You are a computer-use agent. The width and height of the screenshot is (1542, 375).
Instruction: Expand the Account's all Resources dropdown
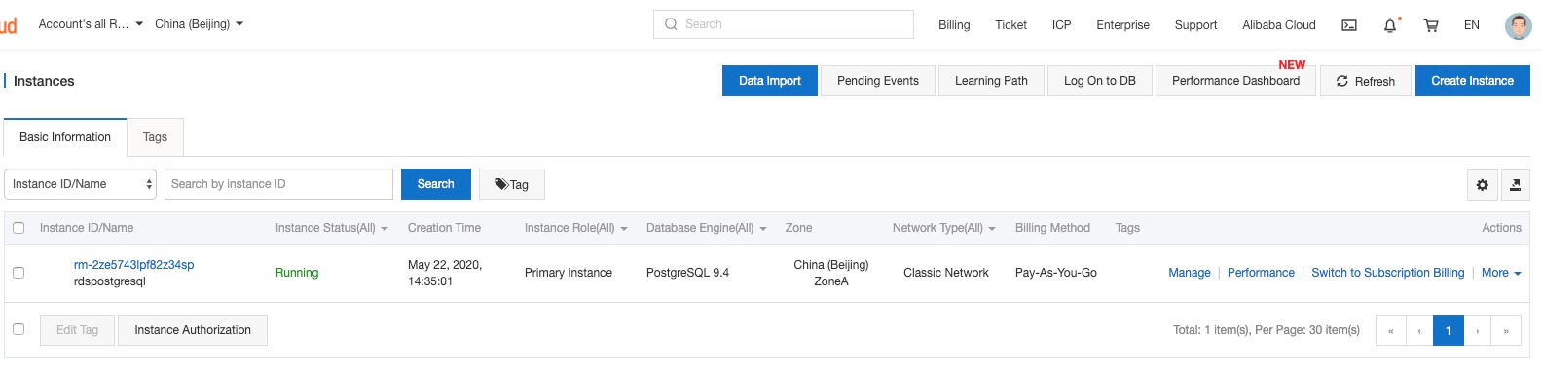pos(91,24)
